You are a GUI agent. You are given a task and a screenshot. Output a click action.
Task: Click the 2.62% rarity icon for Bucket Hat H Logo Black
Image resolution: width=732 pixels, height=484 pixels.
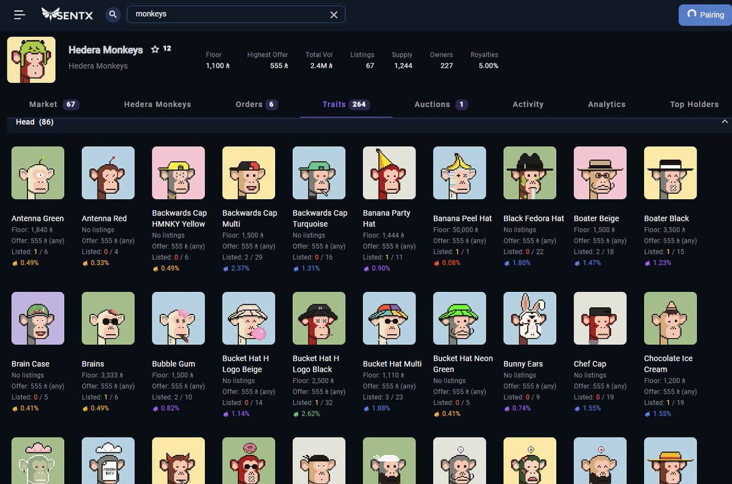296,414
